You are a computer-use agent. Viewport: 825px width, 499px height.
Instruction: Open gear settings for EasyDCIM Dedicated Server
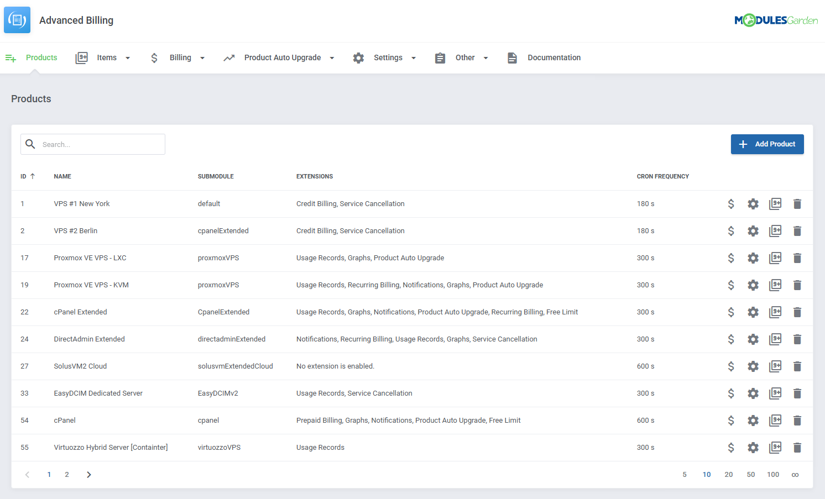tap(753, 393)
